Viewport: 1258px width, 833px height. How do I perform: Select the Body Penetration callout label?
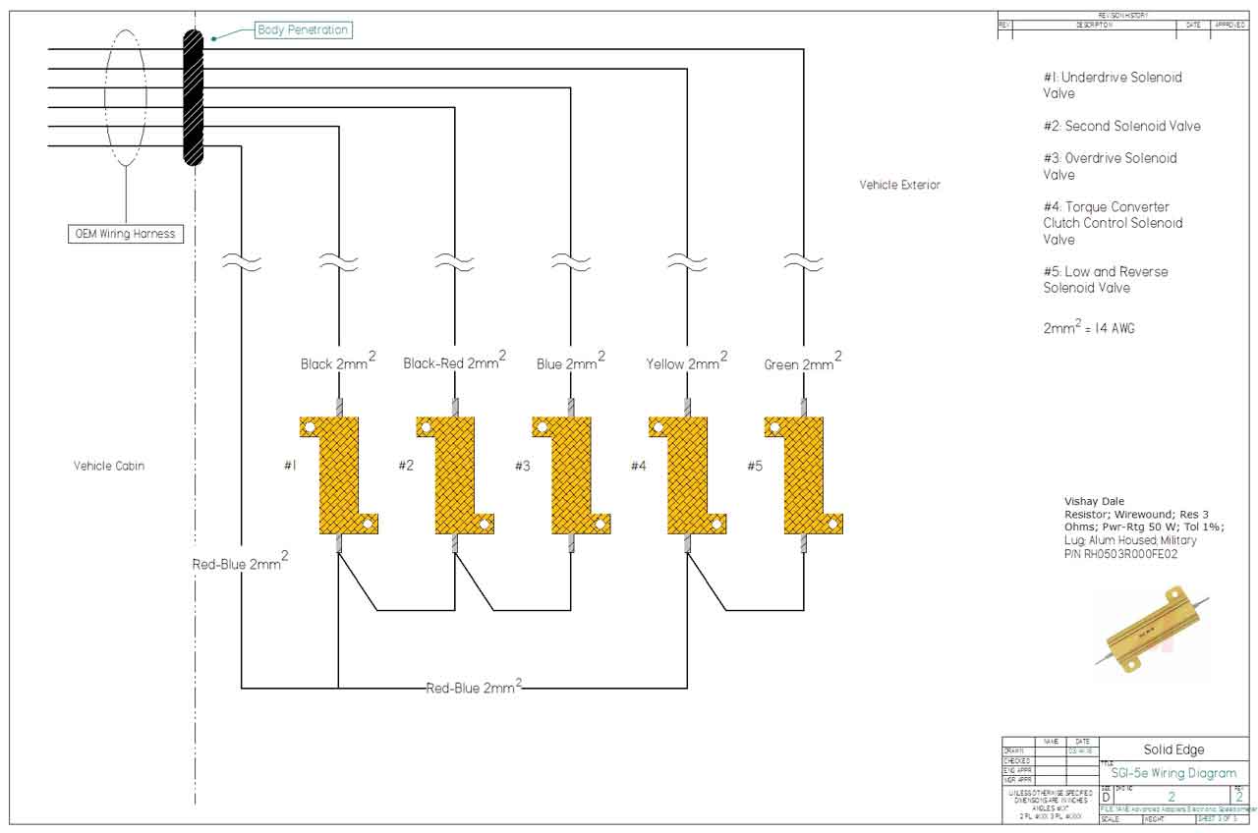(302, 30)
